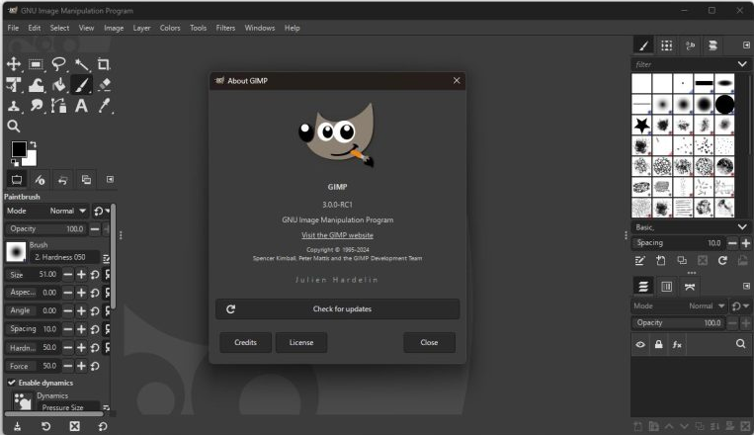This screenshot has width=754, height=435.
Task: Choose the black star brush thumbnail
Action: (x=641, y=126)
